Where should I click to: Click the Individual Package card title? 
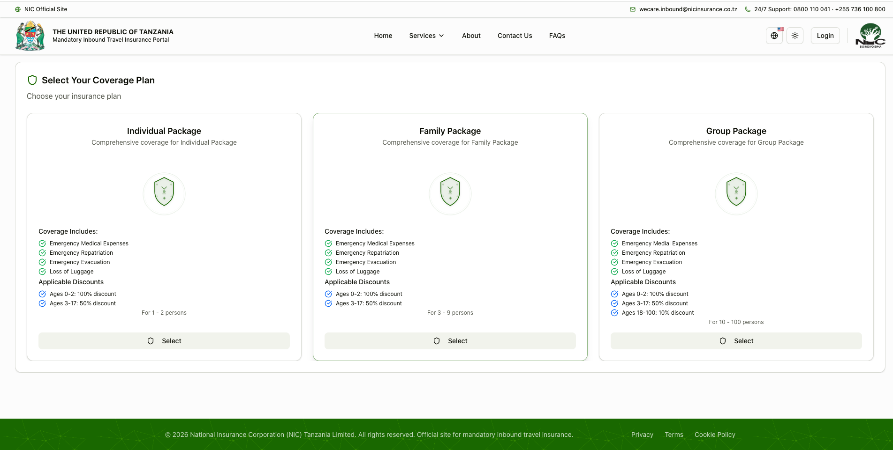[164, 131]
